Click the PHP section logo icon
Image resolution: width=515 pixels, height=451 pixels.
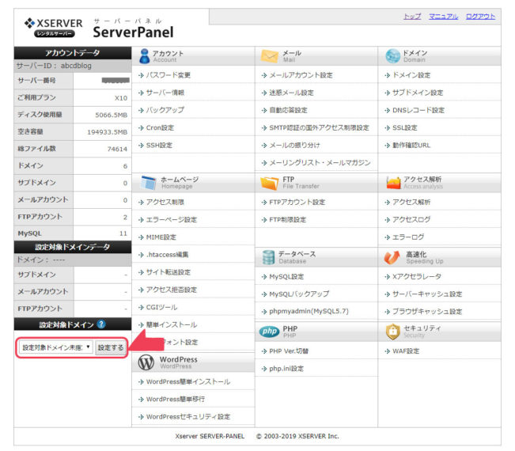(269, 332)
